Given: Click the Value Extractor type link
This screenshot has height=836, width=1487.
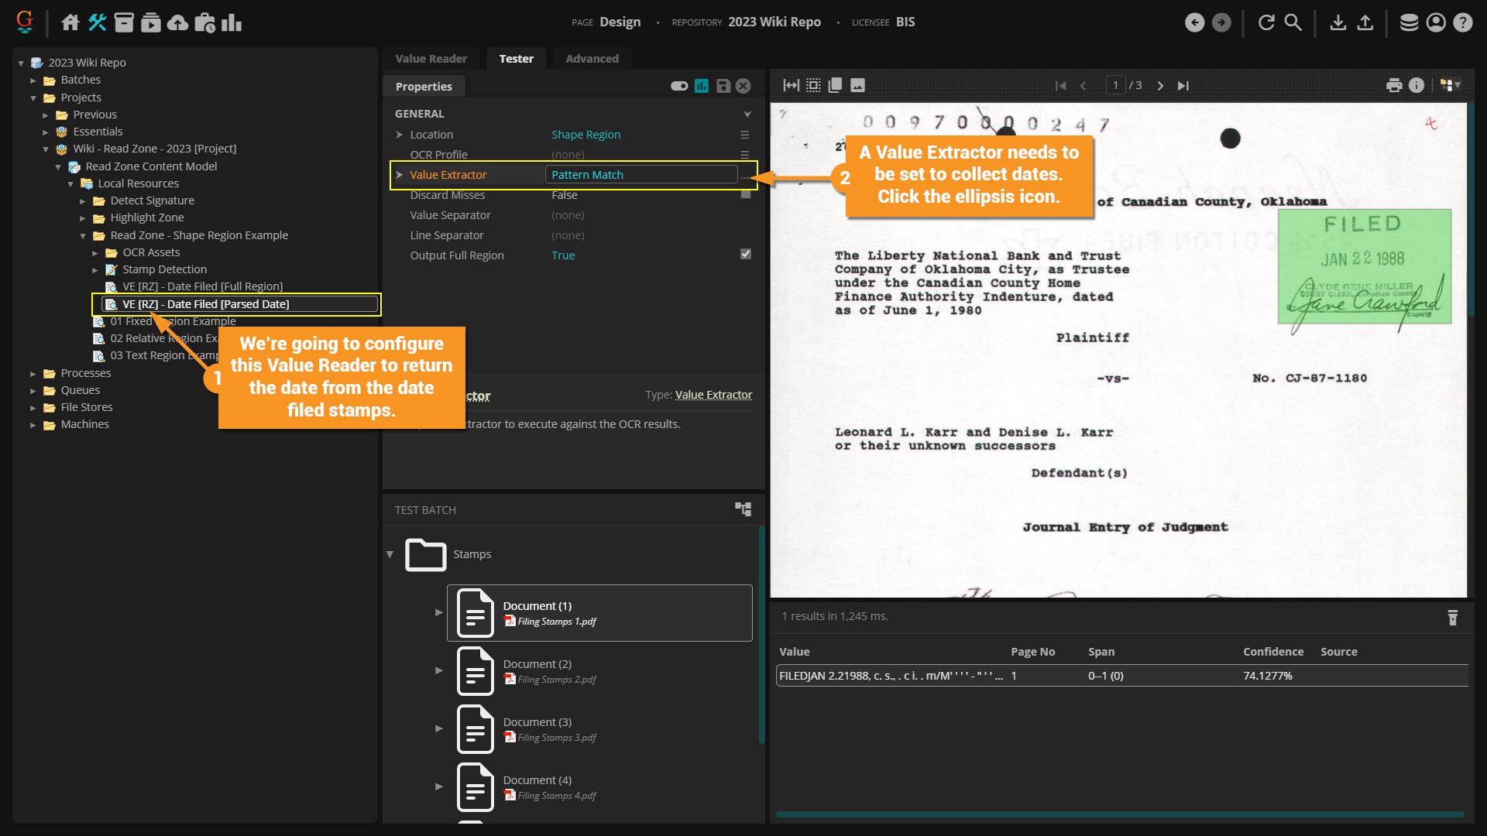Looking at the screenshot, I should (x=713, y=395).
